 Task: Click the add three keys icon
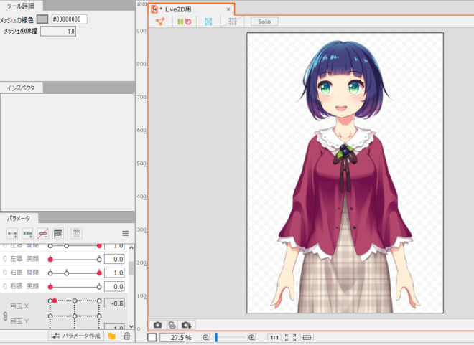pyautogui.click(x=27, y=233)
